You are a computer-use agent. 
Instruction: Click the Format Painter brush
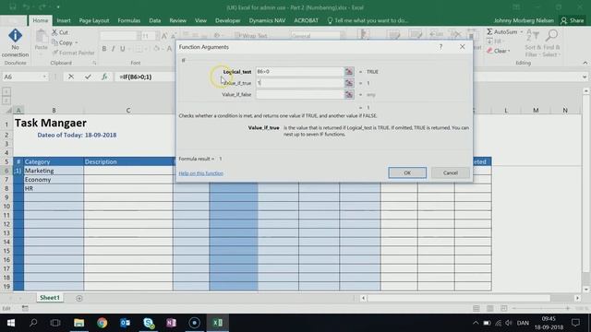[x=74, y=53]
